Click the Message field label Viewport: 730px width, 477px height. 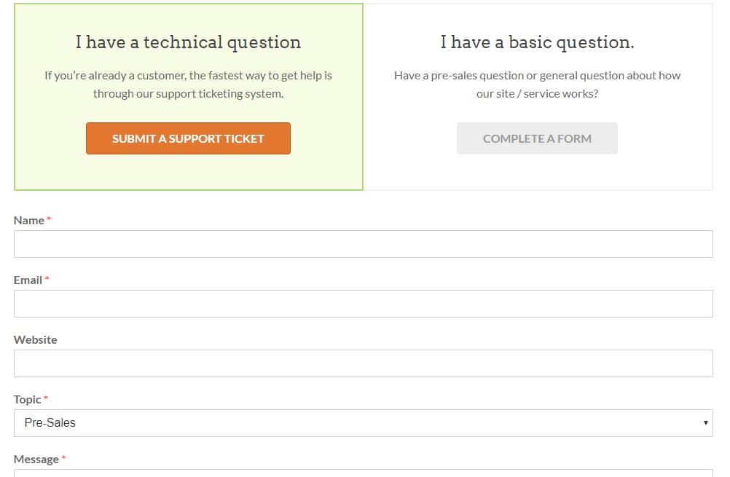coord(35,459)
